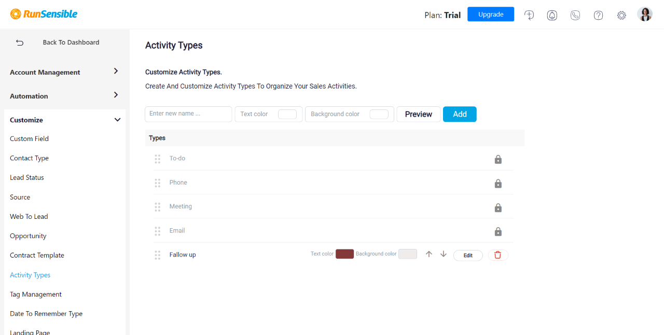This screenshot has height=335, width=664.
Task: Click the Types column header
Action: tap(157, 138)
